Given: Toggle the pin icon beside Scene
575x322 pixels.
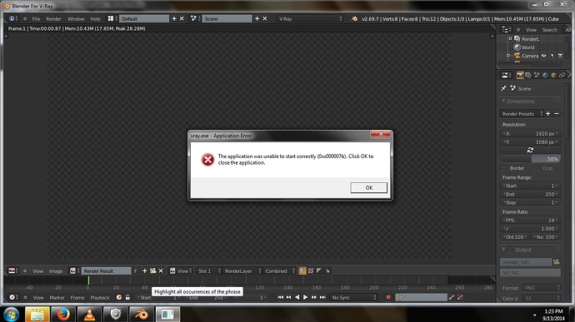Looking at the screenshot, I should tap(503, 88).
